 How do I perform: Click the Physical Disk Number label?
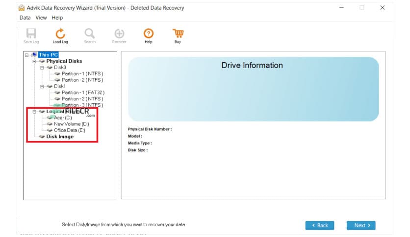(x=150, y=129)
